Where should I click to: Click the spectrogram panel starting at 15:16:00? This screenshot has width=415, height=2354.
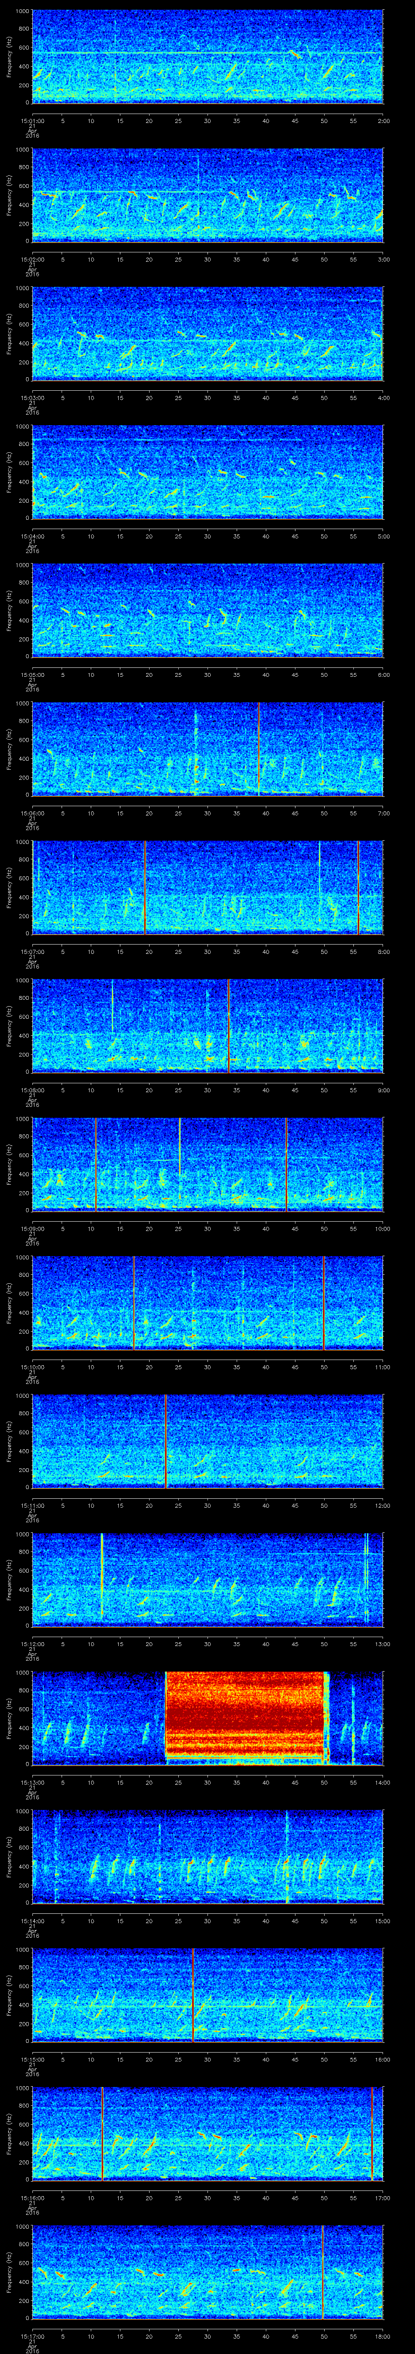[x=208, y=2134]
